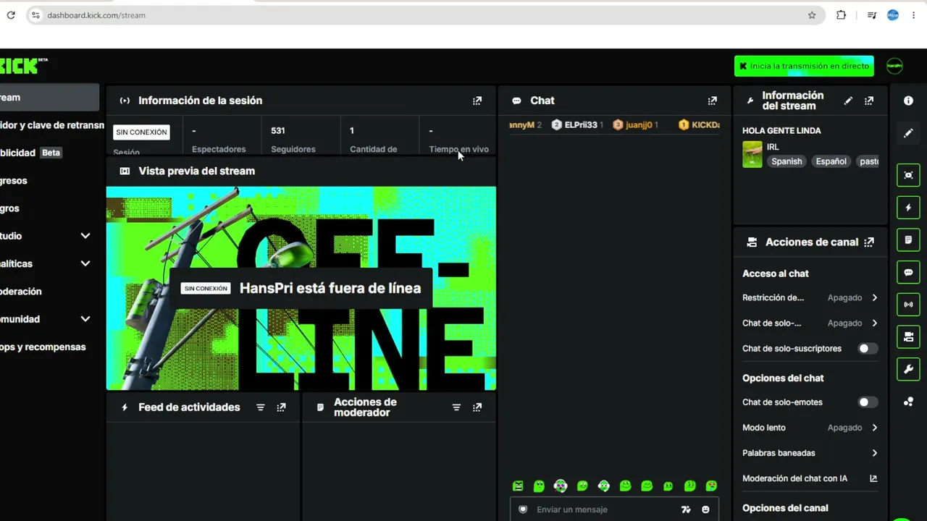The image size is (927, 521).
Task: Toggle the chat bubble icon in right sidebar
Action: click(x=908, y=272)
